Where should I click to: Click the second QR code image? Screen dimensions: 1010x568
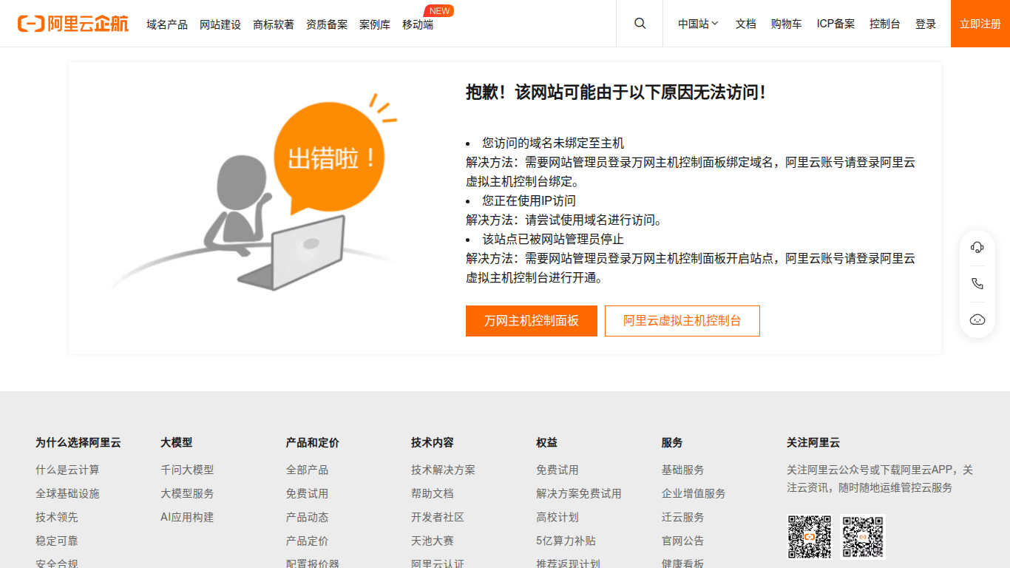point(864,537)
